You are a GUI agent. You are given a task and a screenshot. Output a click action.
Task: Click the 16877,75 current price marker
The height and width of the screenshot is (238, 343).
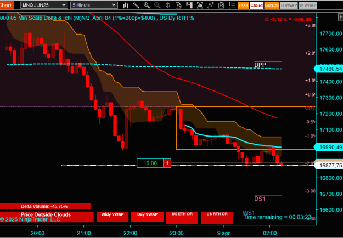(329, 166)
